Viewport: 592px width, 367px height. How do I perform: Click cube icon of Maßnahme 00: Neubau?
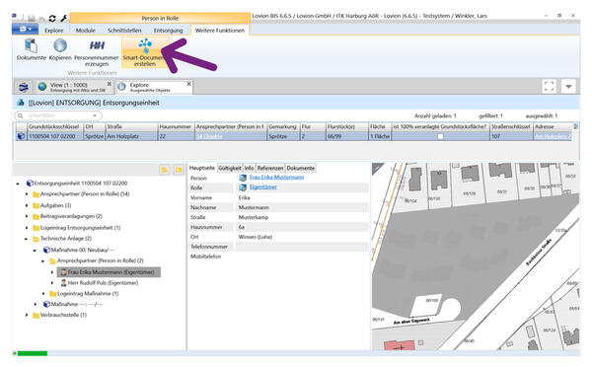[46, 250]
